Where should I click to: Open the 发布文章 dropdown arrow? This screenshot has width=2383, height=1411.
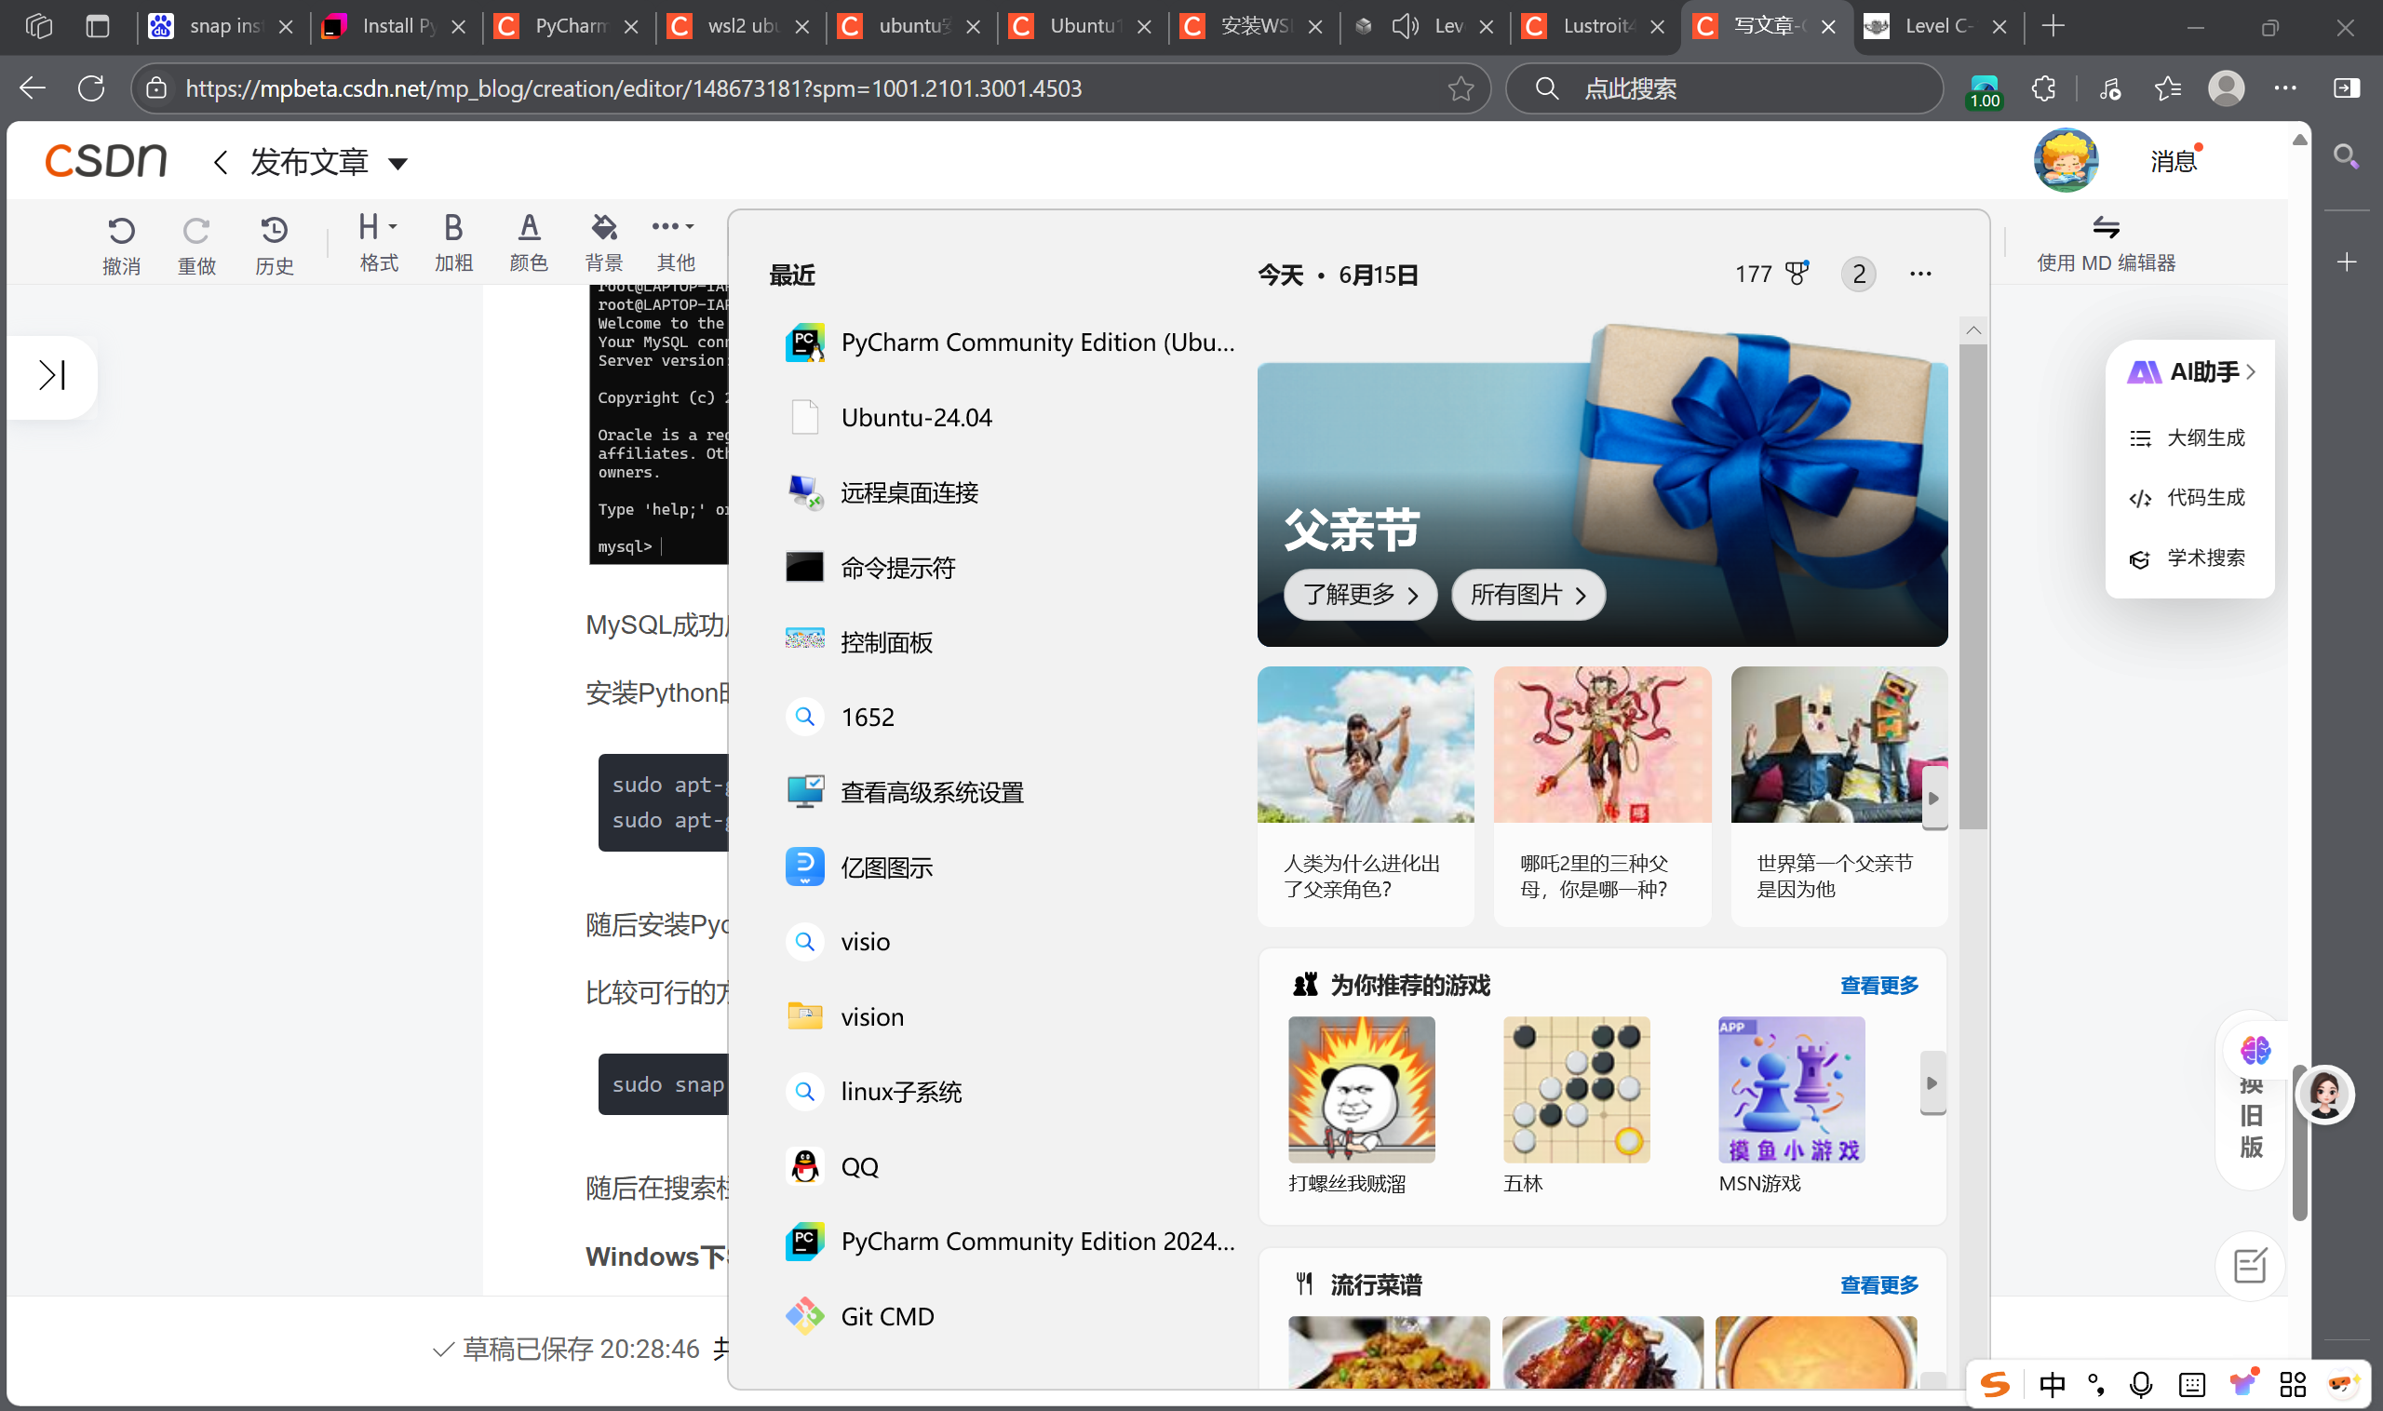(398, 164)
